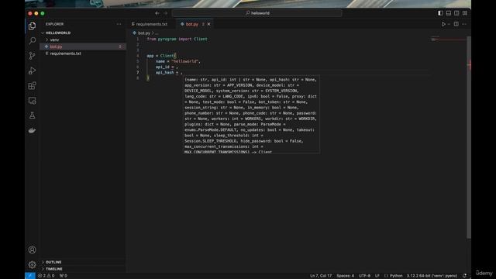Screen dimensions: 496x279
Task: Change the LF end of line sequence
Action: tap(377, 276)
